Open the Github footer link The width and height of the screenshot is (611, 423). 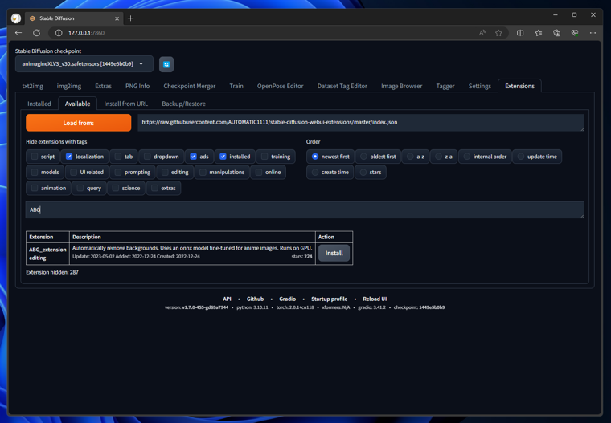[x=255, y=299]
